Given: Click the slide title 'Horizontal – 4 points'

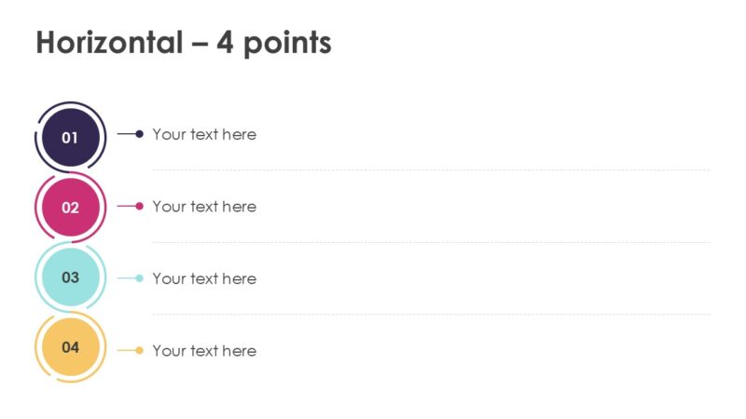Looking at the screenshot, I should click(184, 43).
